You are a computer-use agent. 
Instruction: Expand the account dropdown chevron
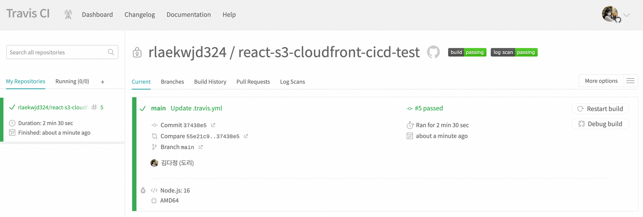(x=627, y=15)
